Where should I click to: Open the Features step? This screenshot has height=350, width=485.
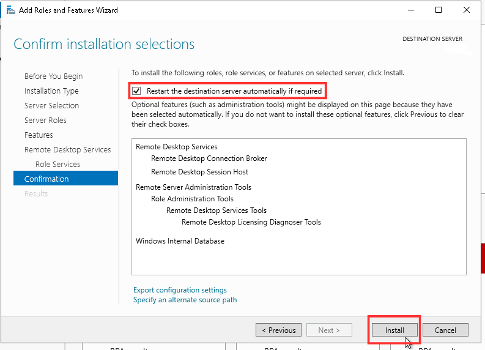pos(39,135)
